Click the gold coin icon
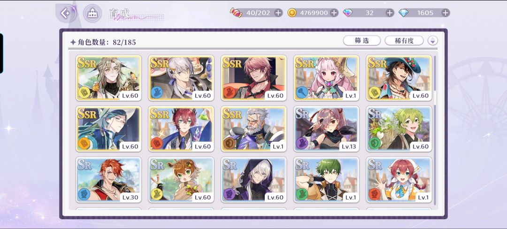Viewport: 507px width, 229px height. tap(292, 13)
